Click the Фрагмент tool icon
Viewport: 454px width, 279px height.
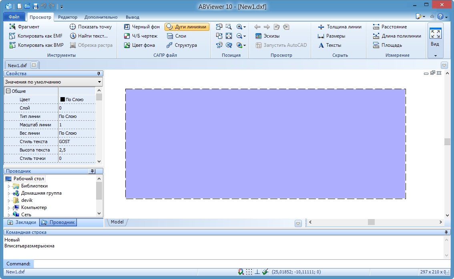click(x=12, y=27)
